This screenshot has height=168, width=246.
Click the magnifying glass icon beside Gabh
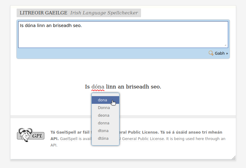pos(211,53)
